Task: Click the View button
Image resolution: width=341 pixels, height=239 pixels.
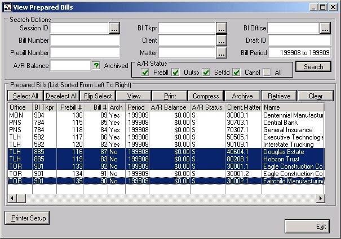Action: click(x=134, y=96)
